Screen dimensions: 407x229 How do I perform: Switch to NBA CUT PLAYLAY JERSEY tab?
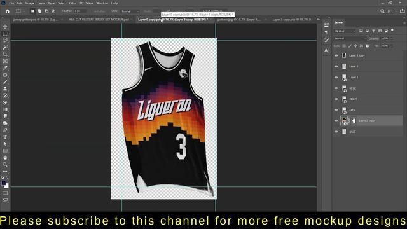coord(99,20)
